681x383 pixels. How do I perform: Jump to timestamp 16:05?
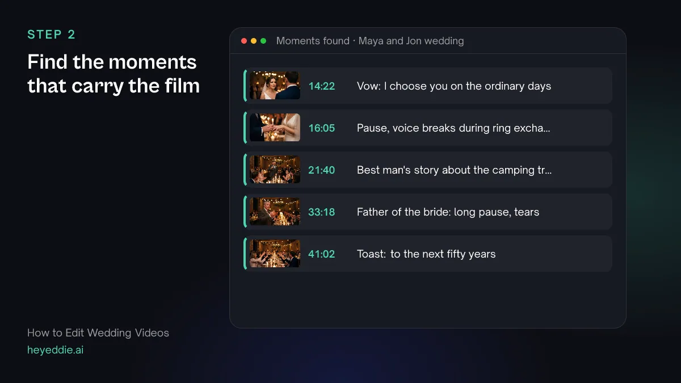pyautogui.click(x=322, y=128)
